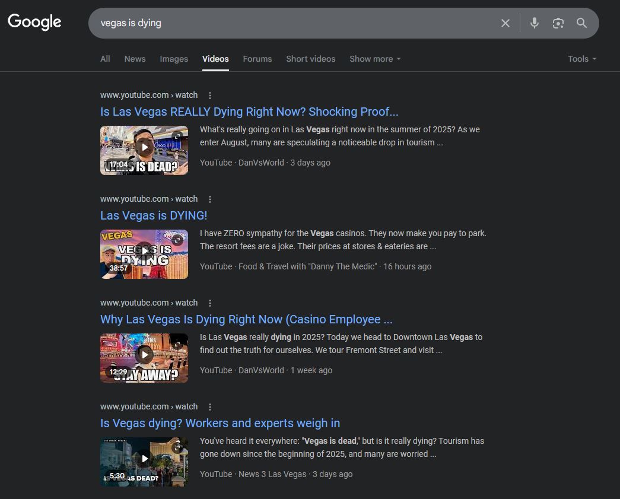
Task: Open the Forums tab
Action: click(x=257, y=59)
